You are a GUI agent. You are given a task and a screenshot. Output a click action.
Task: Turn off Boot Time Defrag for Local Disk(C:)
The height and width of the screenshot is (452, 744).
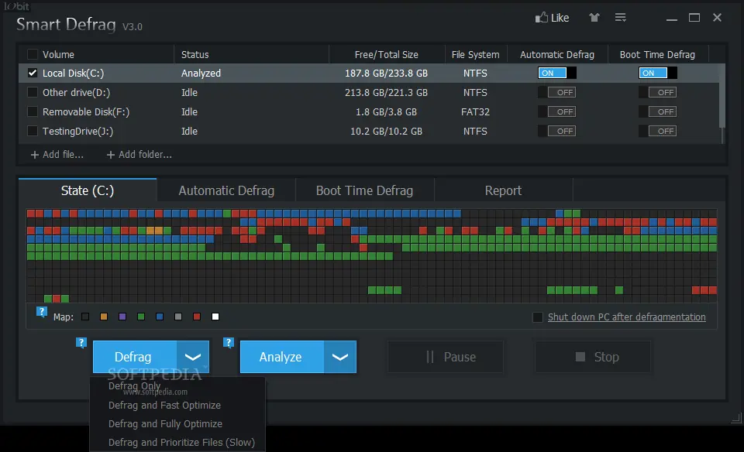(x=658, y=73)
